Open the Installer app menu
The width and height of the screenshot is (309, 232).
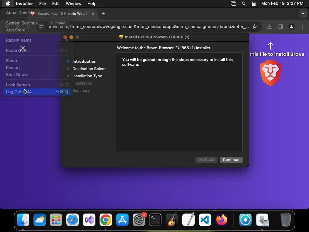point(24,4)
